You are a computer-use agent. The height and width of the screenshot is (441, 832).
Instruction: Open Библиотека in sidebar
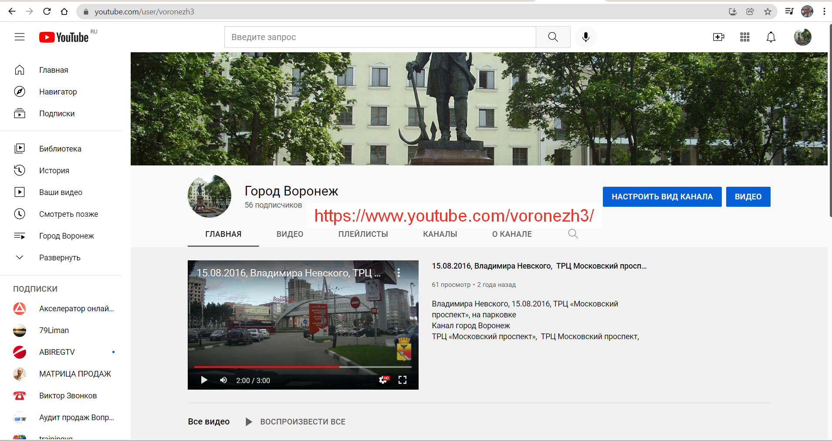[61, 148]
